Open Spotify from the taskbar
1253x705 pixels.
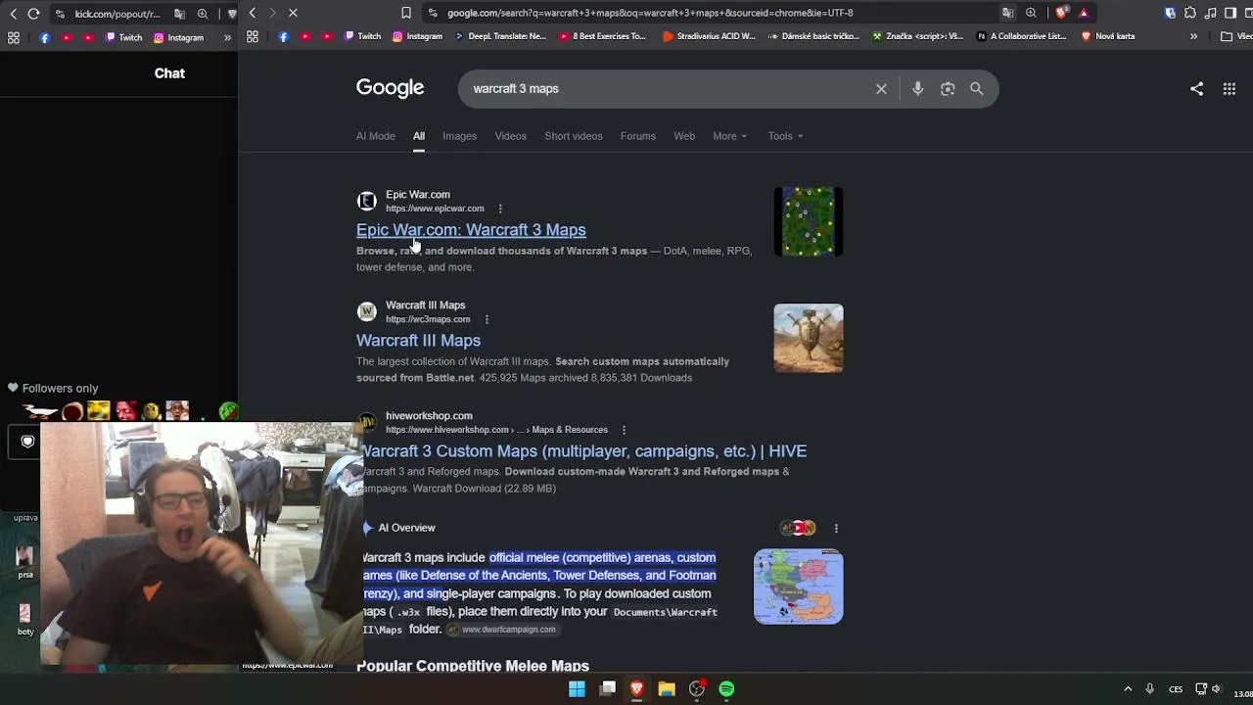[x=726, y=689]
